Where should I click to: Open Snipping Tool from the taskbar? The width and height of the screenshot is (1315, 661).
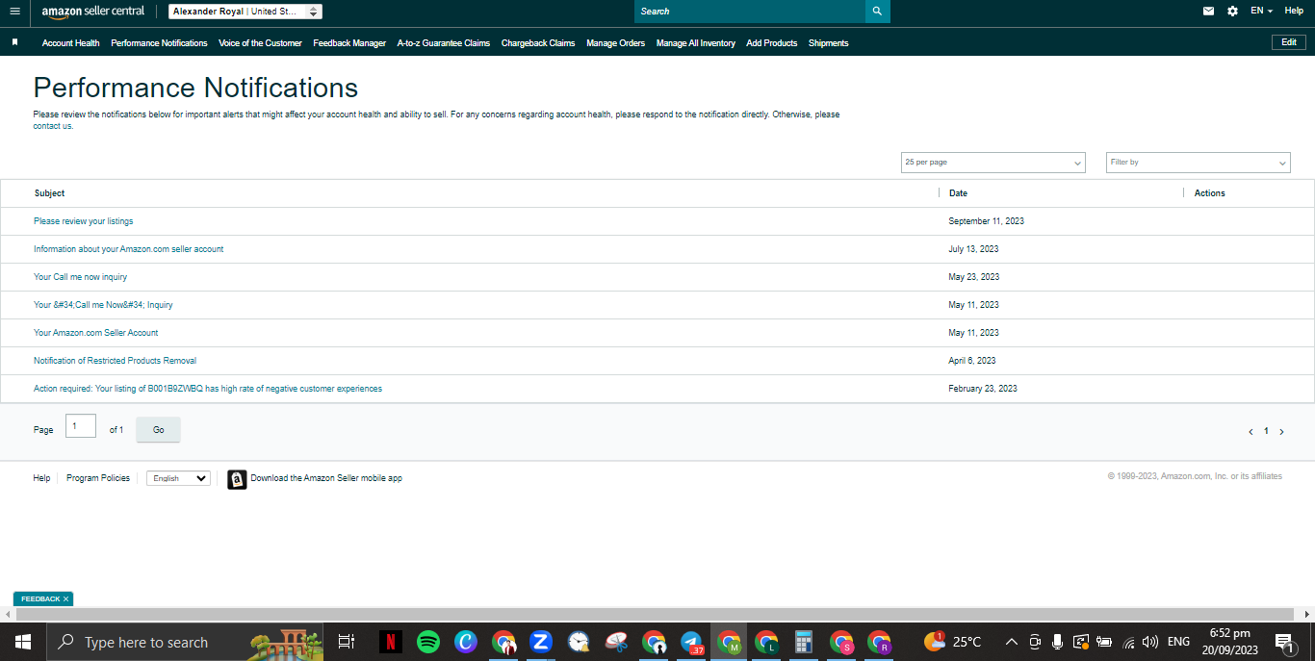tap(616, 642)
